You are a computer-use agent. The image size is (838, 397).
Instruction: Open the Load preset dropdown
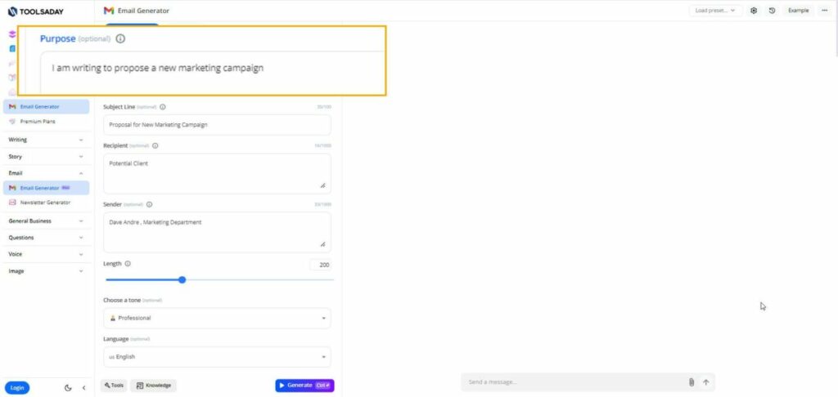click(x=715, y=11)
